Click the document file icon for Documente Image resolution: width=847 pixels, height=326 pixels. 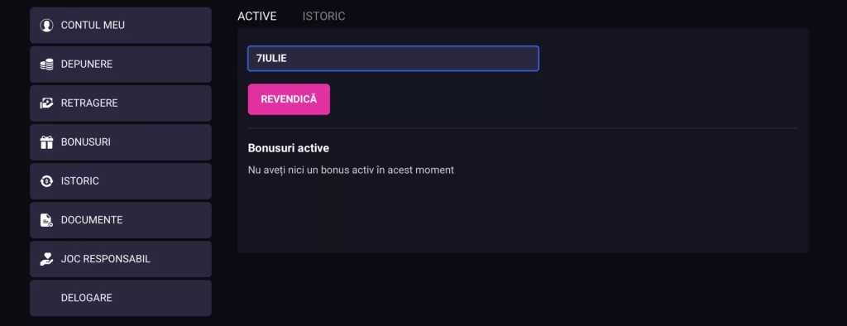click(x=47, y=220)
